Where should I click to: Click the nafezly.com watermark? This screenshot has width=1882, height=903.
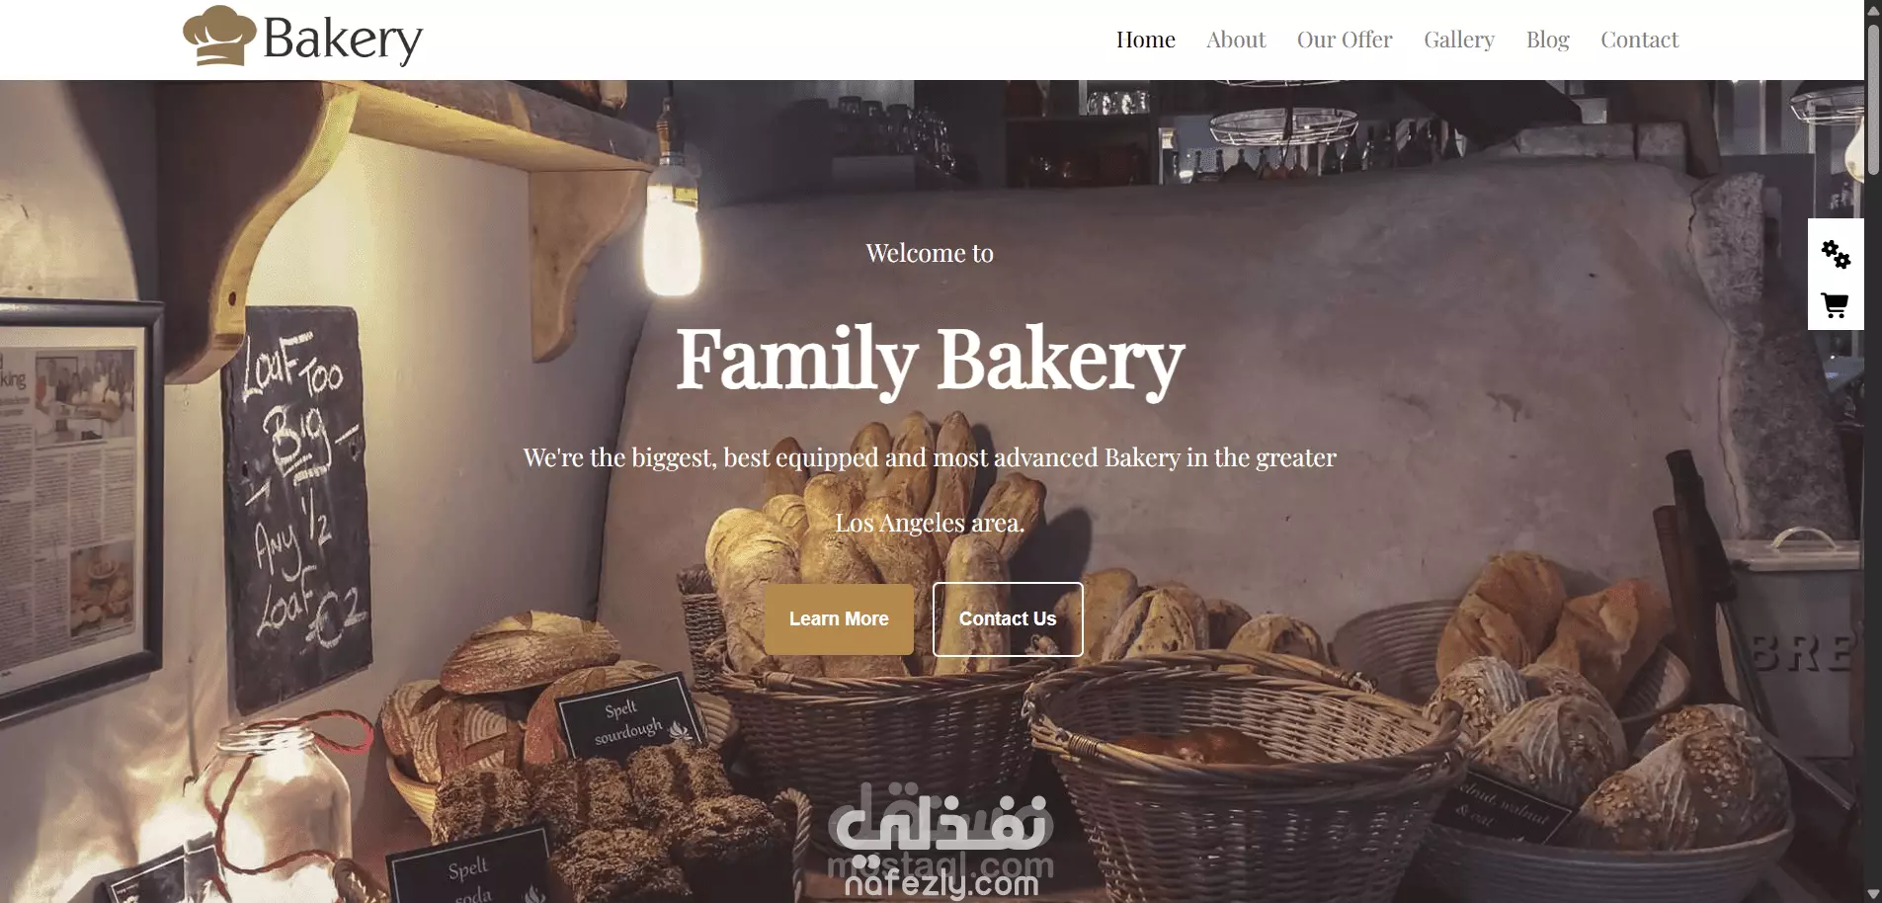[x=941, y=882]
